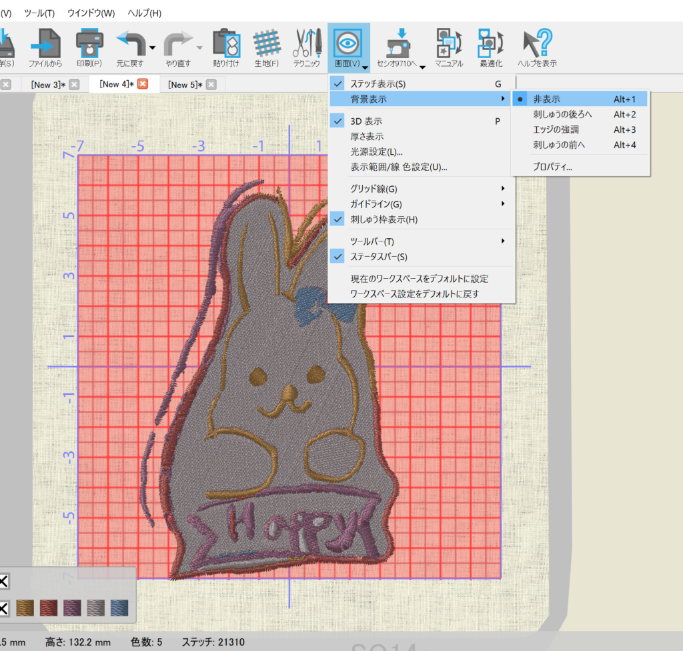This screenshot has width=683, height=651.
Task: Toggle ステッチ表示 stitch view checkmark
Action: click(x=378, y=84)
